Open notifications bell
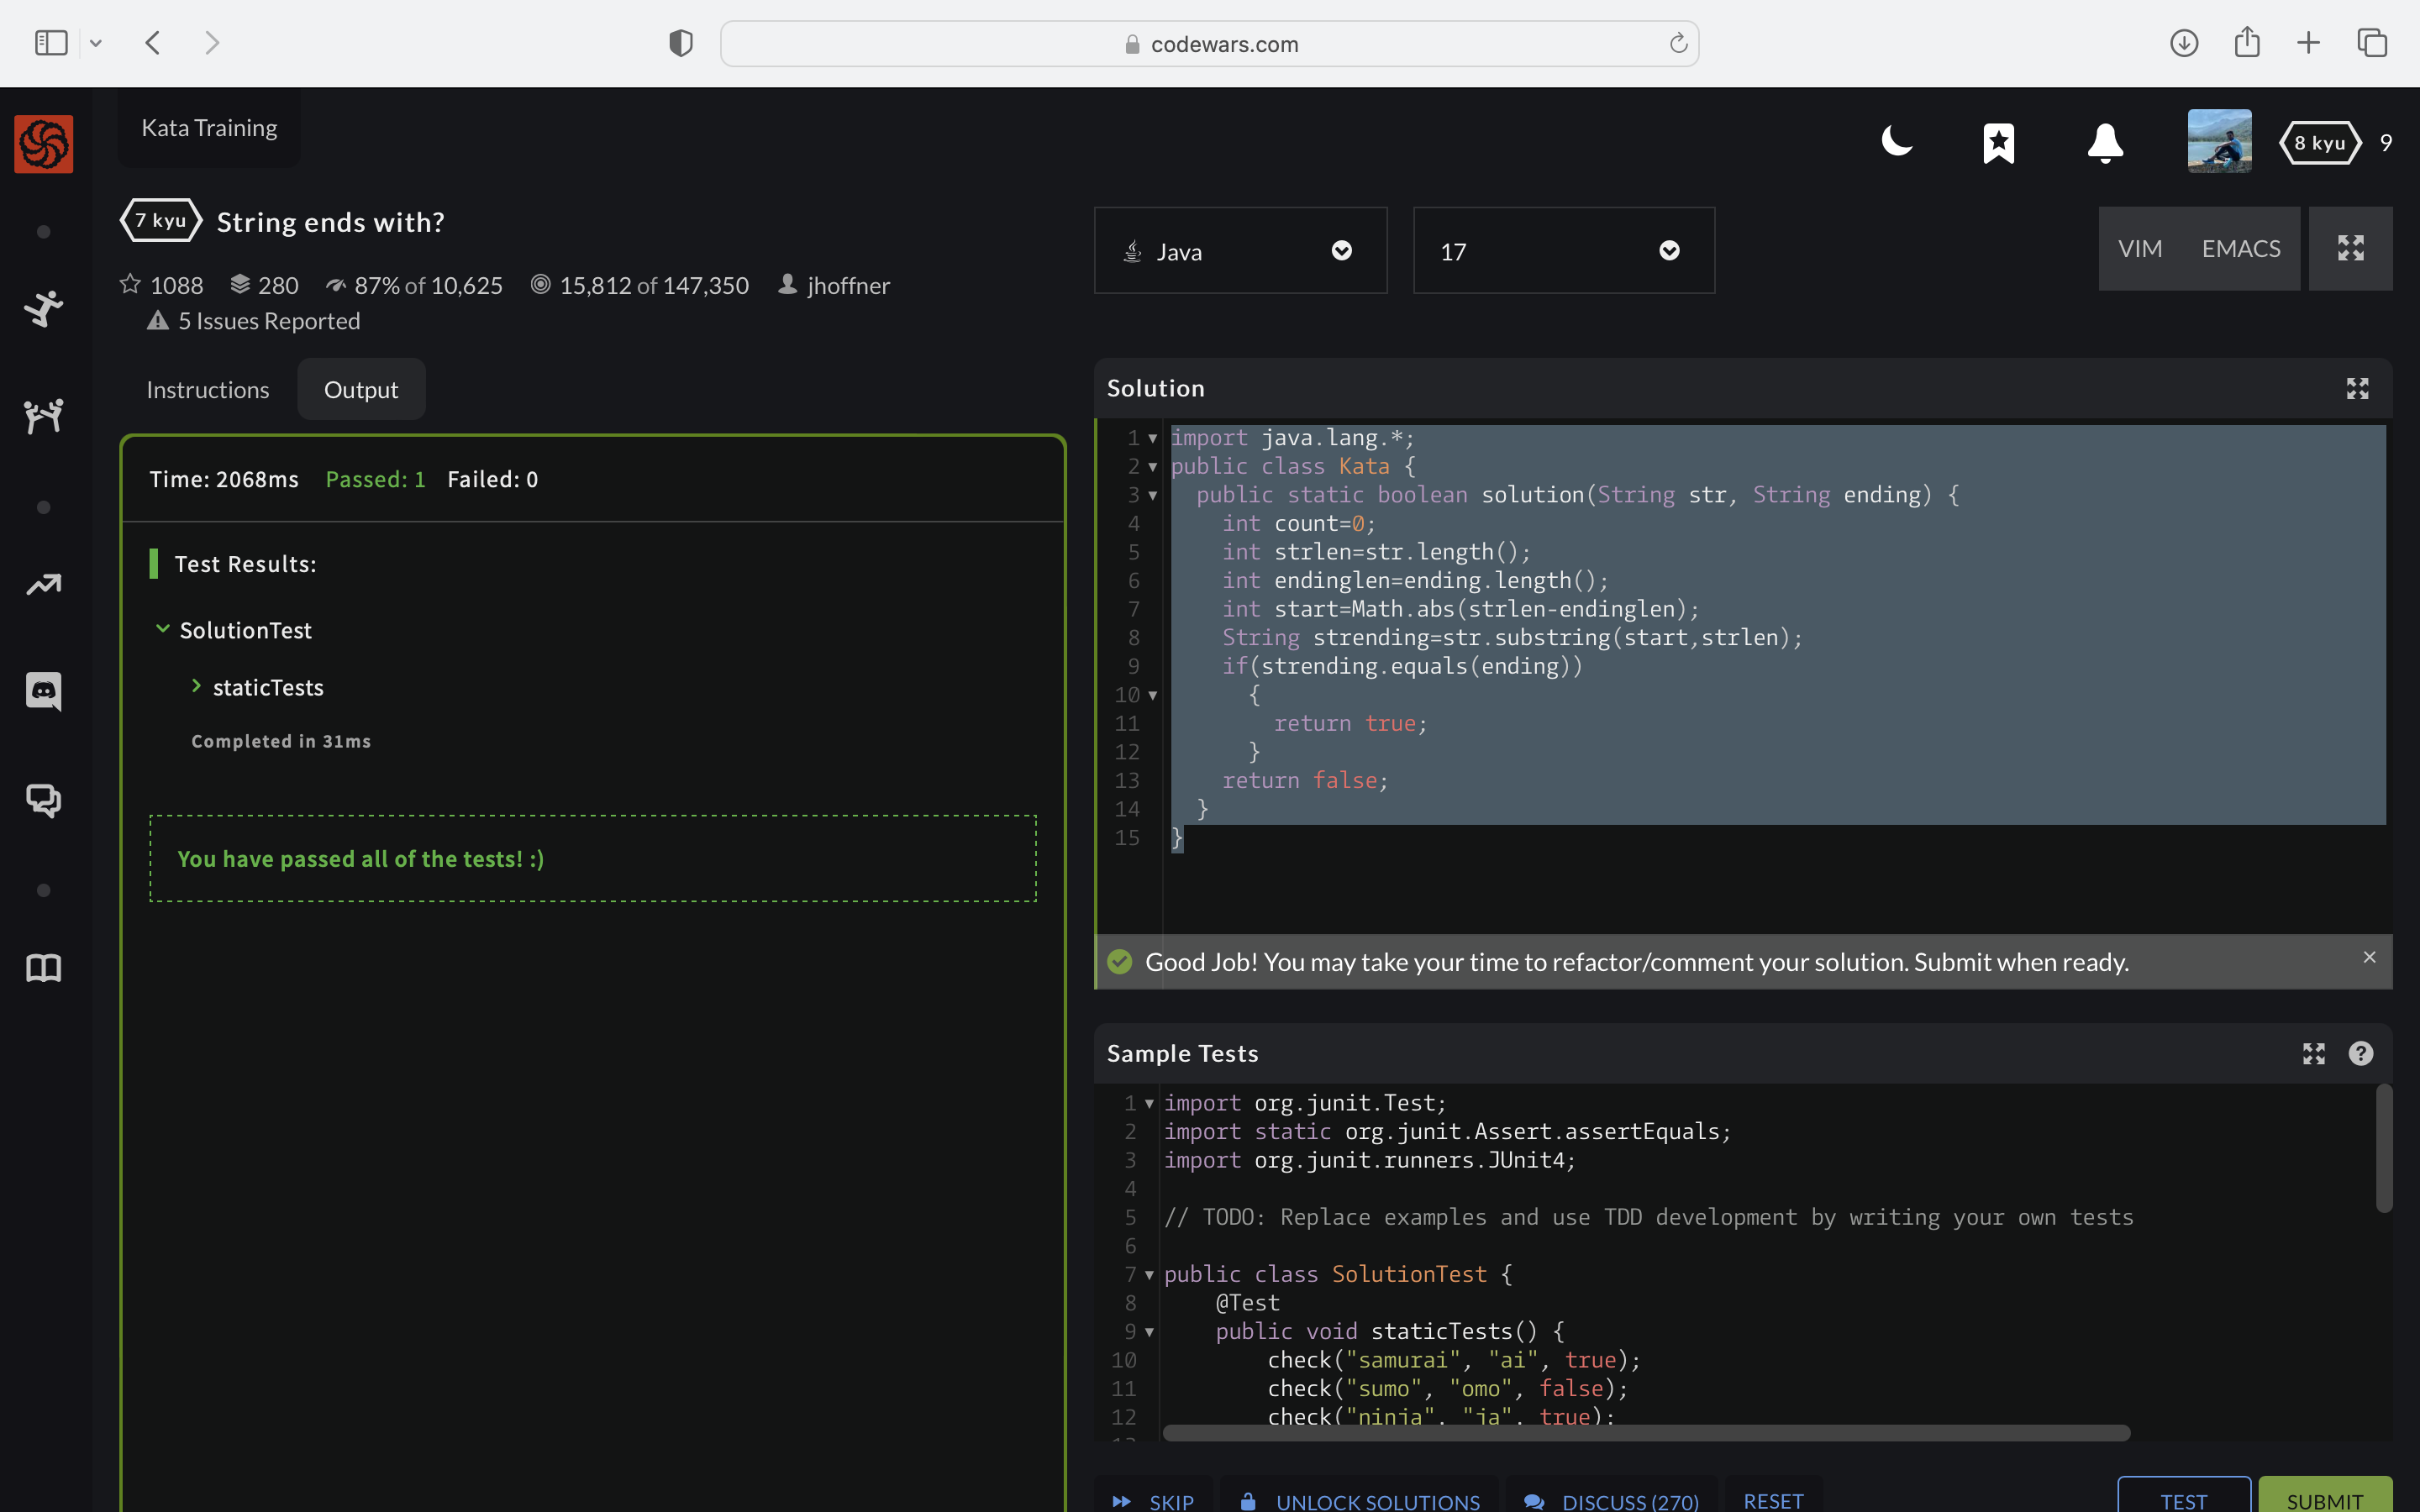Image resolution: width=2420 pixels, height=1512 pixels. 2104,143
